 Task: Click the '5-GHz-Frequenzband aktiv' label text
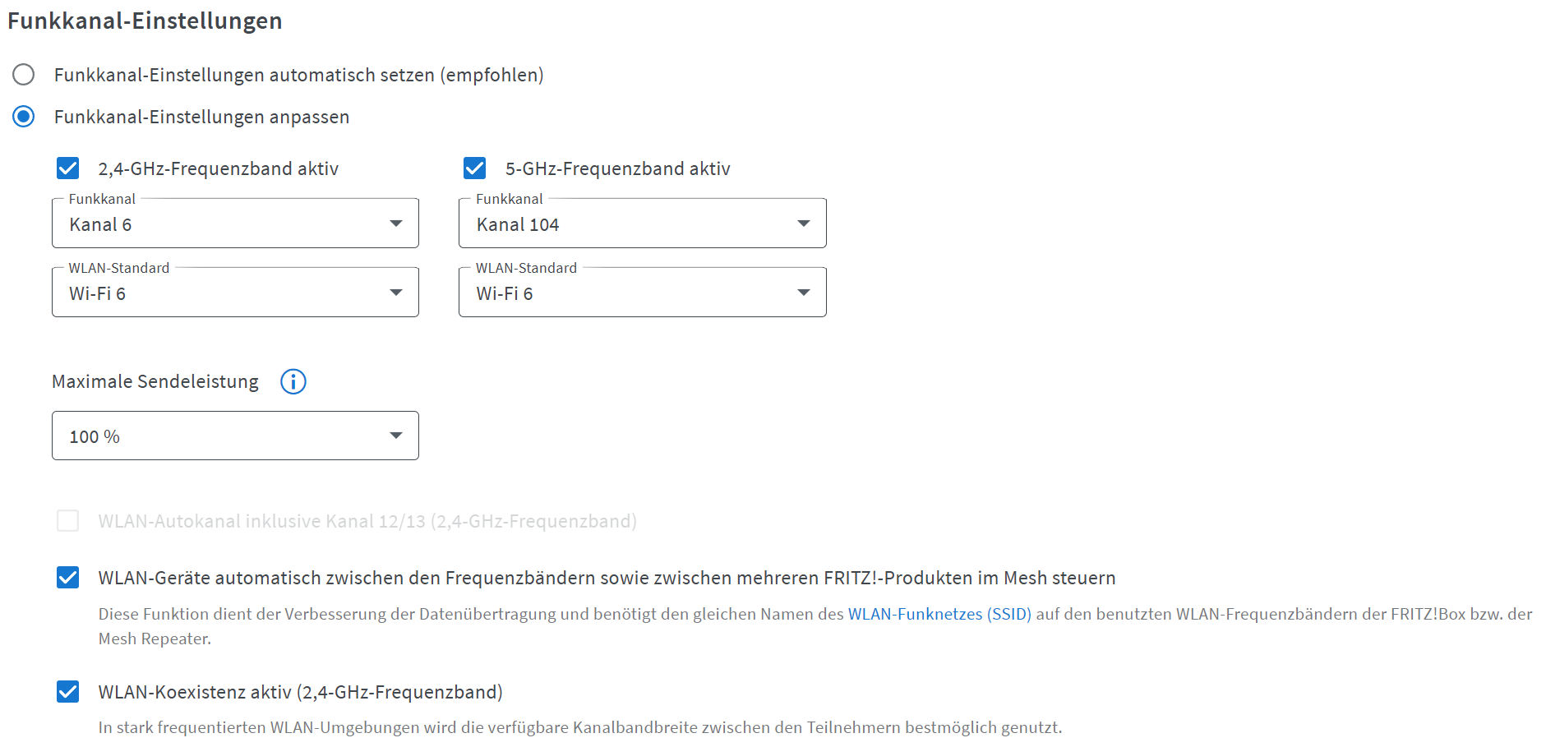[x=618, y=168]
